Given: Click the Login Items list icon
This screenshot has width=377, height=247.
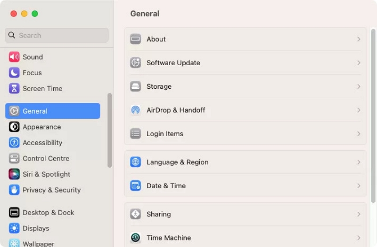Looking at the screenshot, I should 136,134.
